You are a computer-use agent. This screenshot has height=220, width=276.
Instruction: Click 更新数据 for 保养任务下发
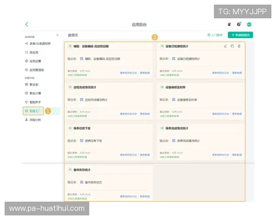pos(145,155)
